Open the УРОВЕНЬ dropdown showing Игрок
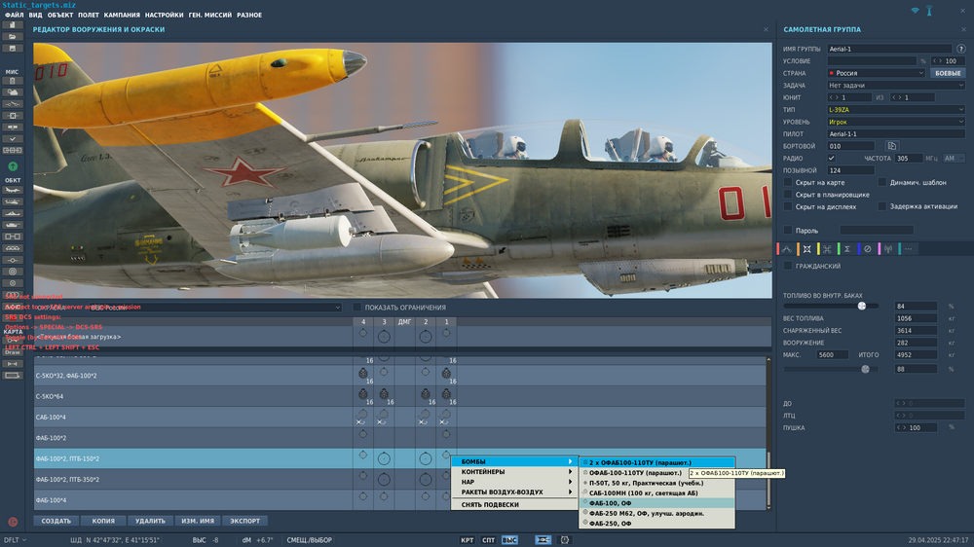The height and width of the screenshot is (547, 974). (x=894, y=122)
